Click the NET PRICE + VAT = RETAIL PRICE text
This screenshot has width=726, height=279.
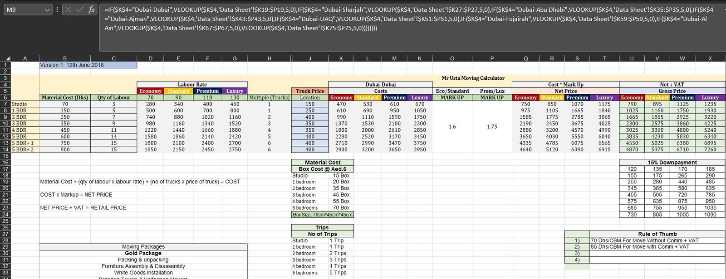tap(83, 208)
